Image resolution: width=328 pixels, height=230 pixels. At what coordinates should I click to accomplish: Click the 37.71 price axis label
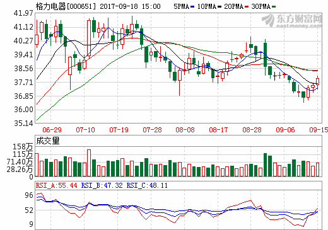pyautogui.click(x=23, y=83)
